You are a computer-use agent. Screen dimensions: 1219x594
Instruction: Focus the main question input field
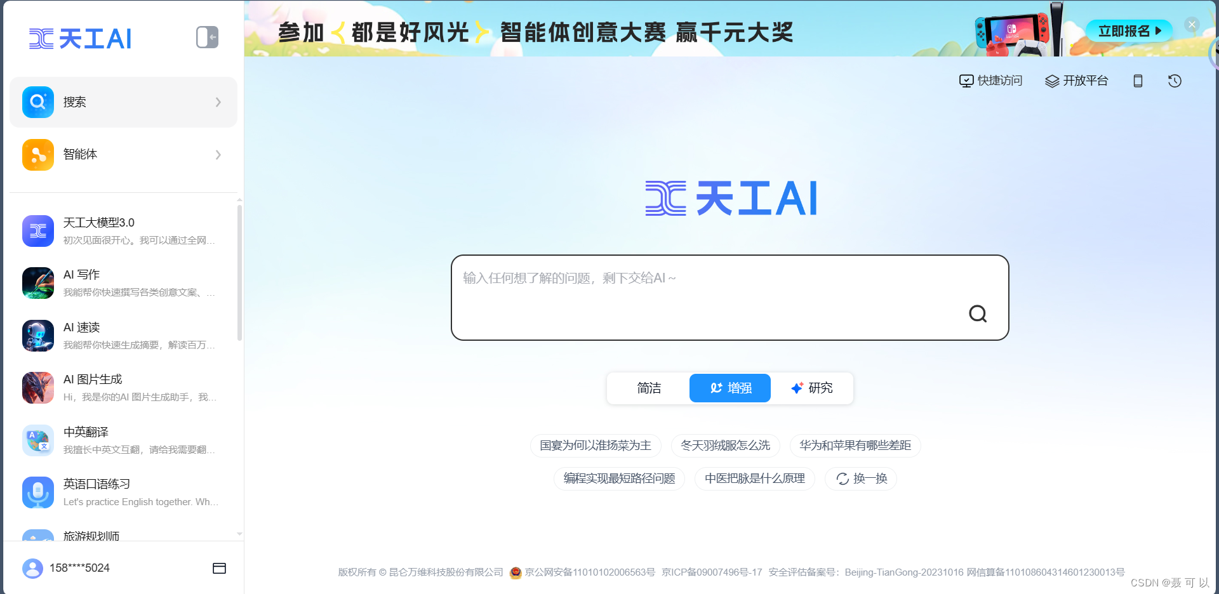point(729,298)
